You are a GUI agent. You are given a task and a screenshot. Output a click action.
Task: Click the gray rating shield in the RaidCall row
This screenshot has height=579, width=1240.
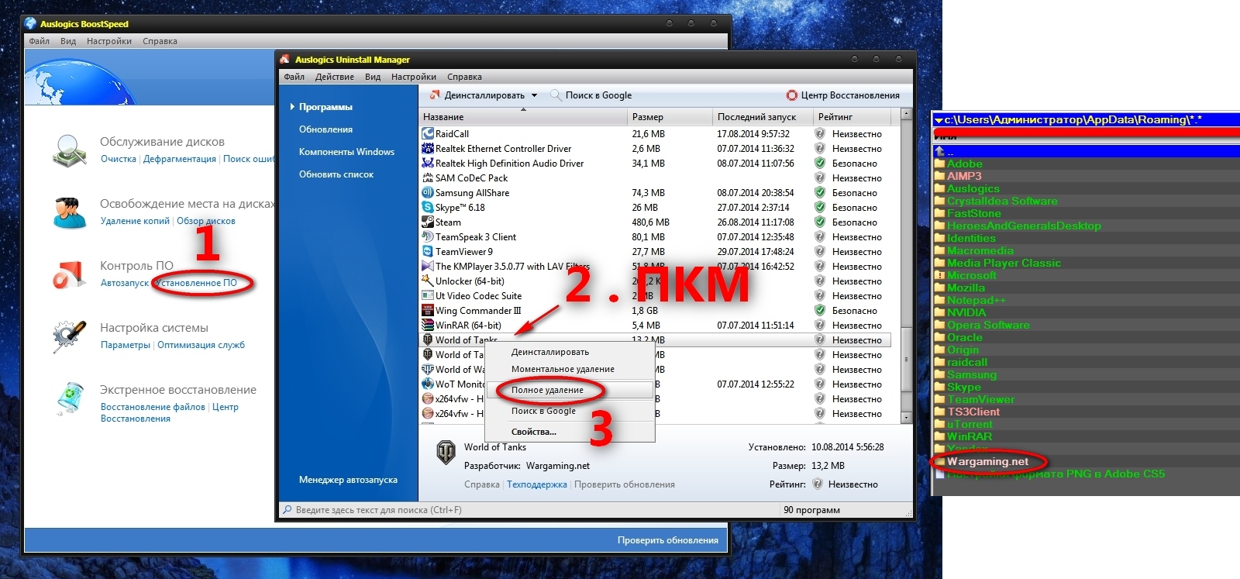820,134
